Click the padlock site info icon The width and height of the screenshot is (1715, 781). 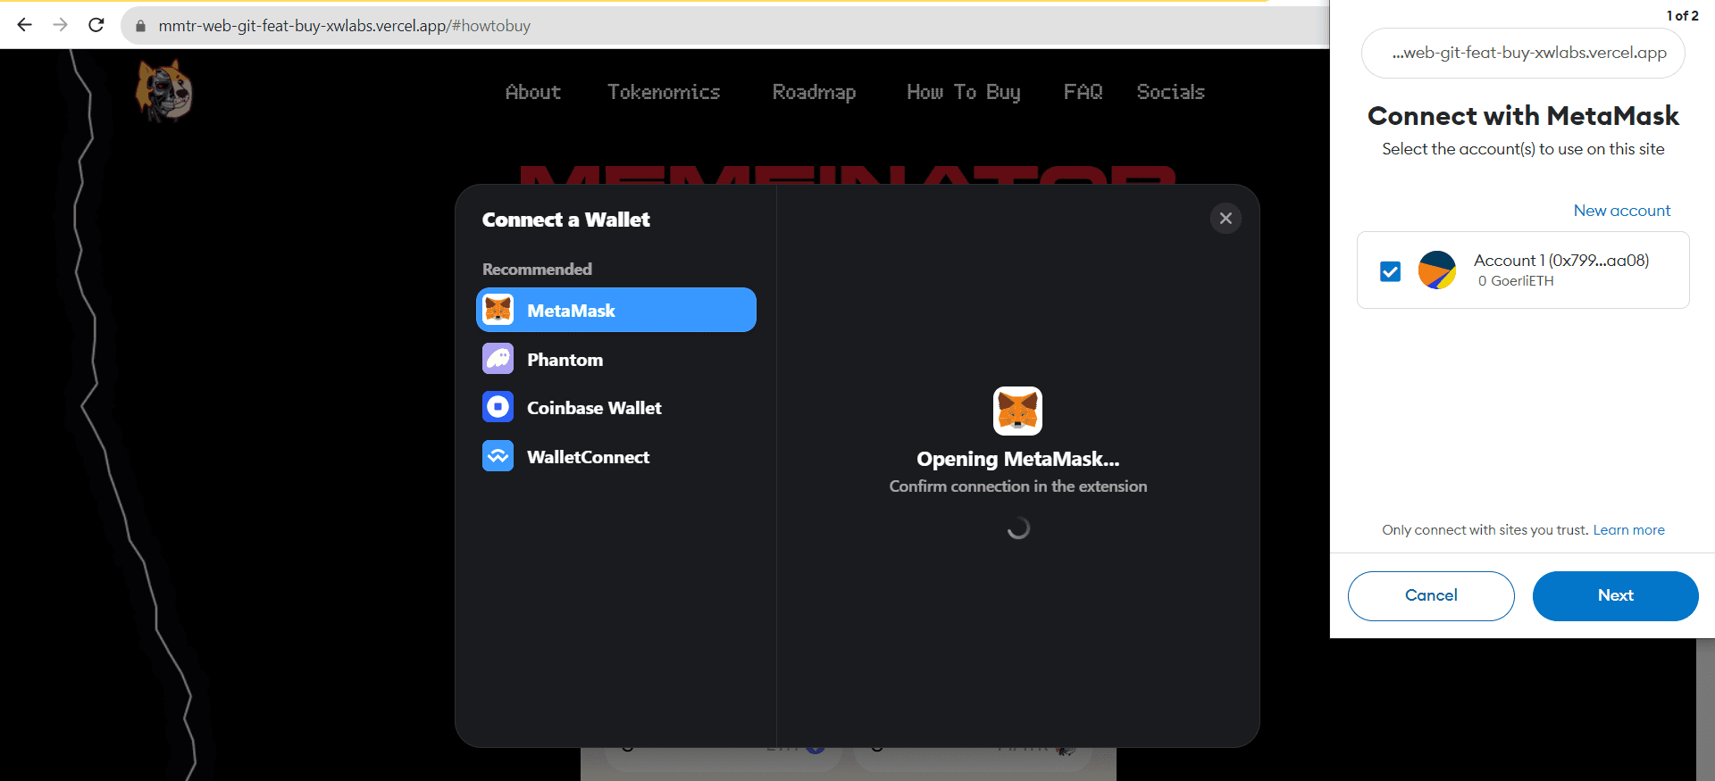140,26
